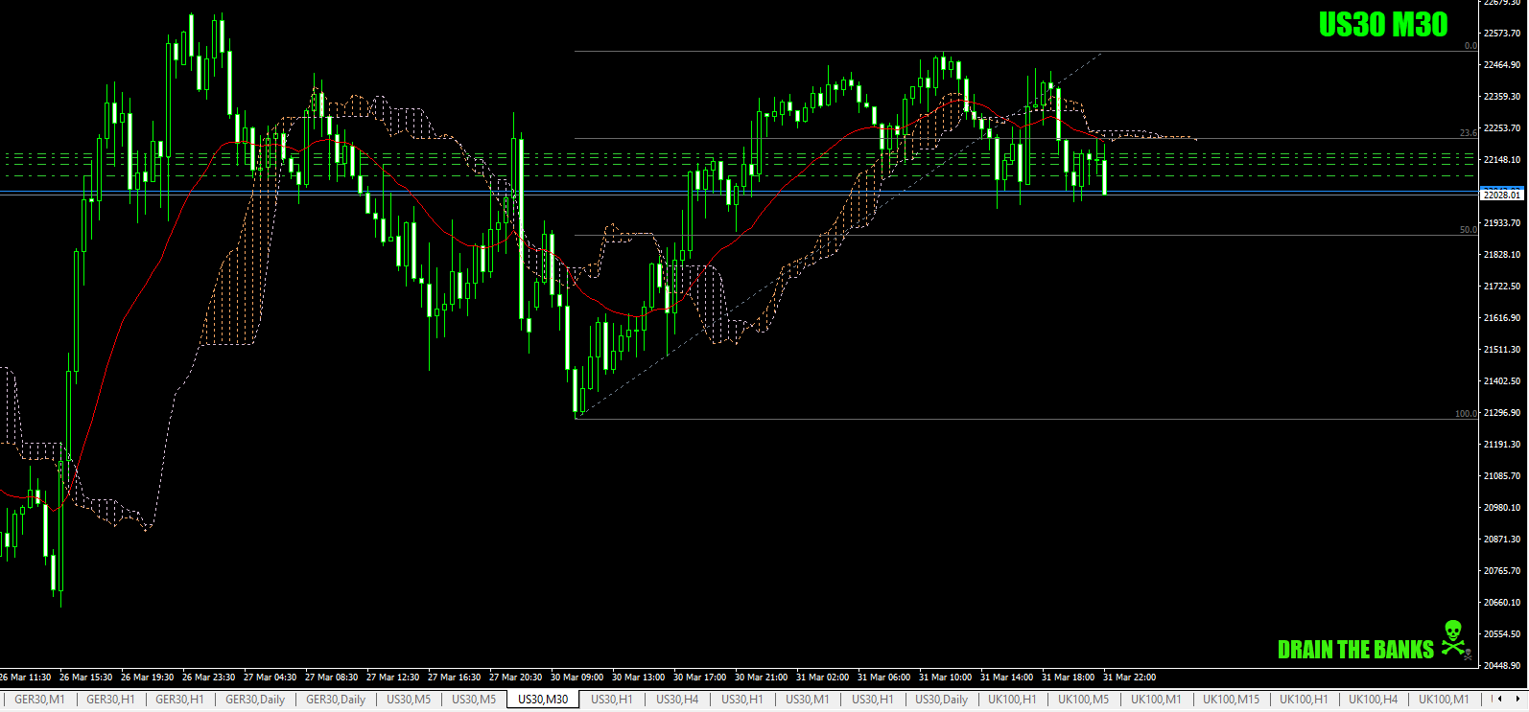Click the 31 Mar 06:00 time label
Image resolution: width=1529 pixels, height=712 pixels.
click(884, 678)
